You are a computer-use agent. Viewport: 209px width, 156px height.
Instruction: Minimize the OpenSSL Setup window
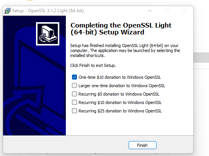point(150,11)
